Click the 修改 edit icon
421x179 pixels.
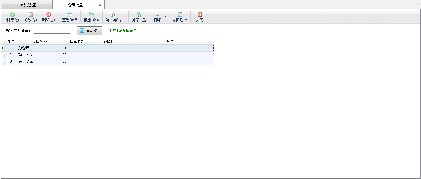click(31, 15)
